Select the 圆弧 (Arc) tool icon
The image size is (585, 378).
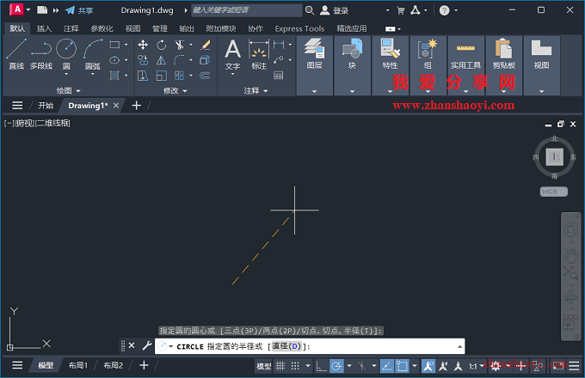(x=93, y=49)
